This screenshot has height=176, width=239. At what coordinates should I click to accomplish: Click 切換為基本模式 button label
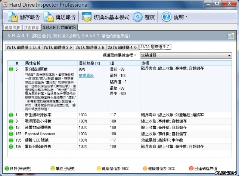pos(111,17)
